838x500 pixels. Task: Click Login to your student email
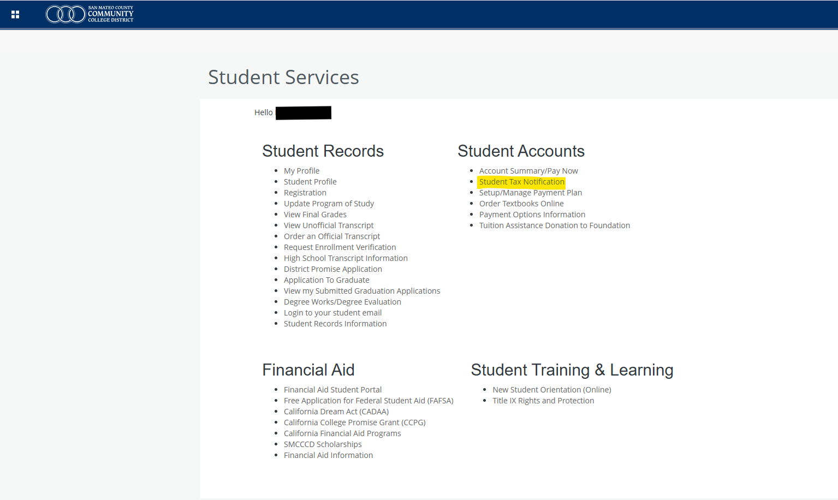click(332, 313)
